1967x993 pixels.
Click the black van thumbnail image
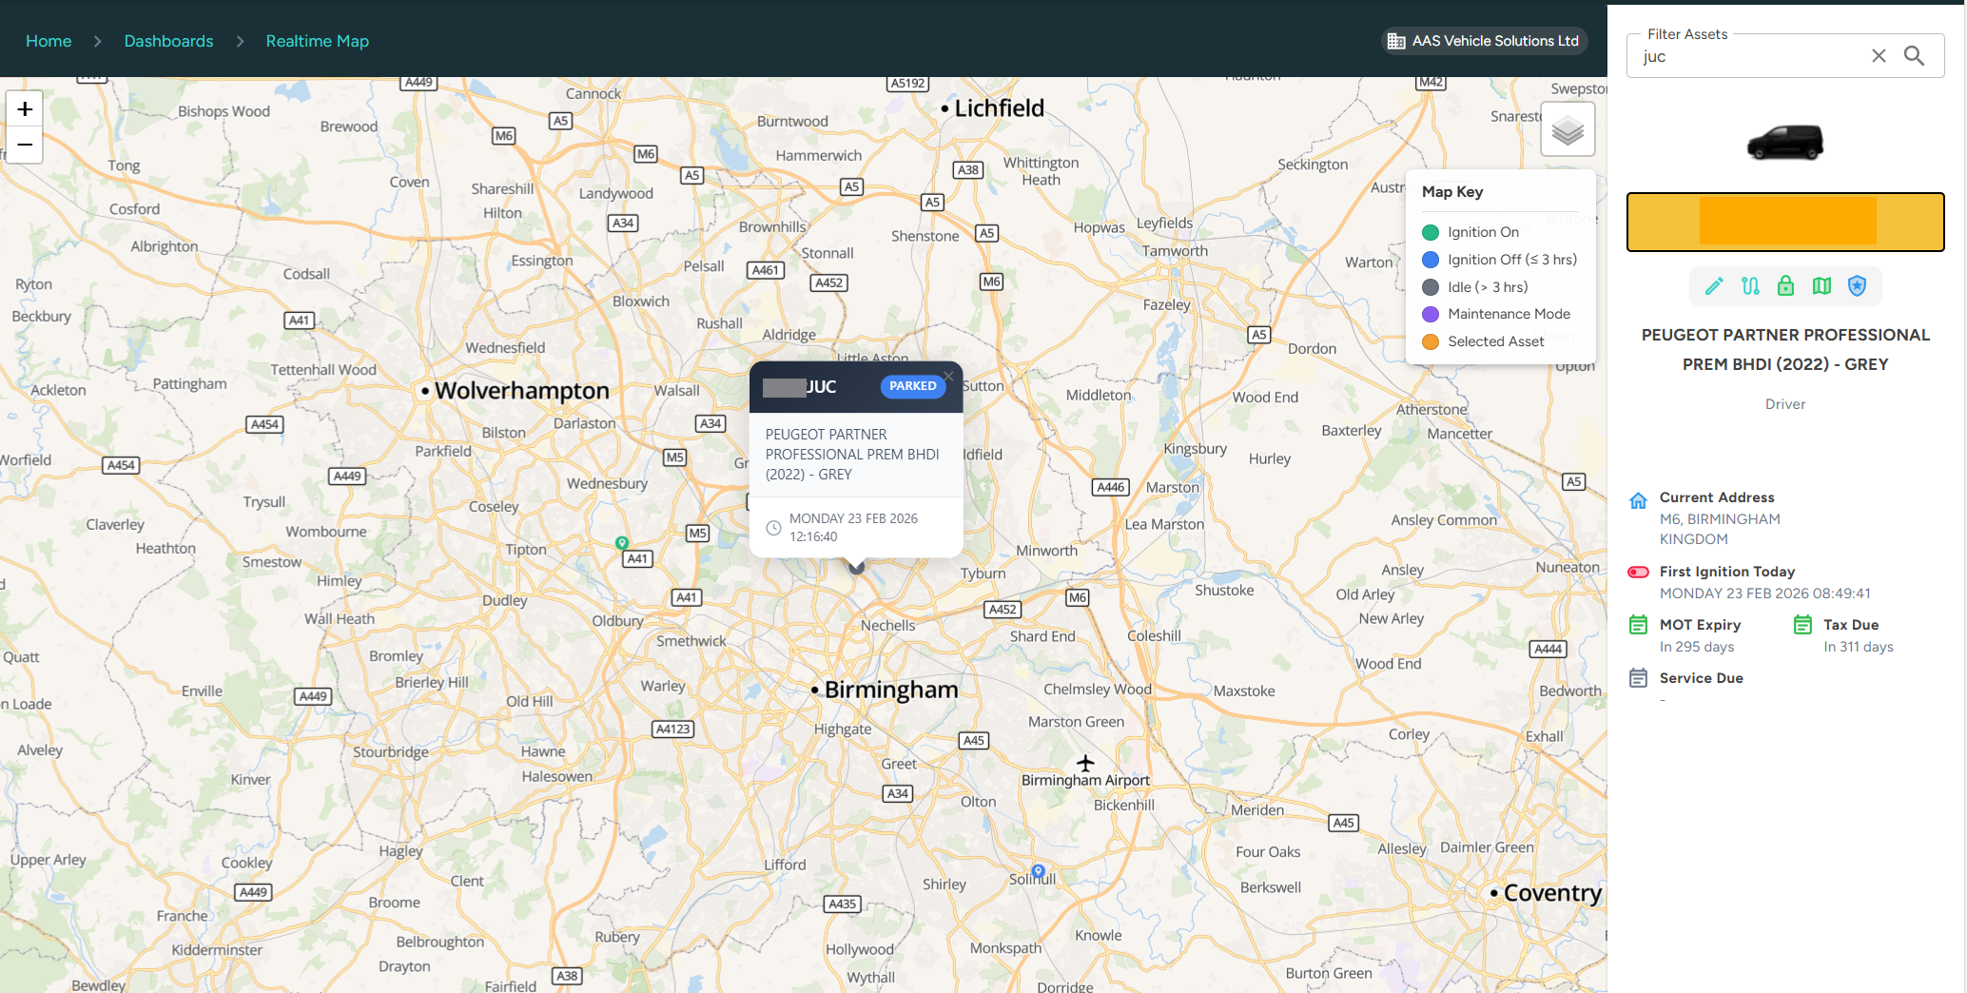click(x=1785, y=143)
